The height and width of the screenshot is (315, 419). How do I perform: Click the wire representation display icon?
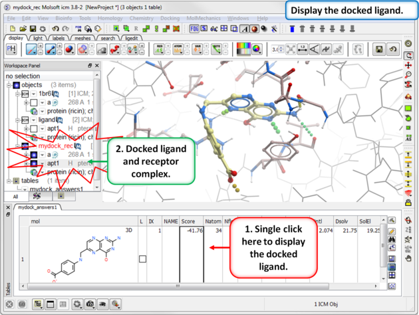pos(31,49)
